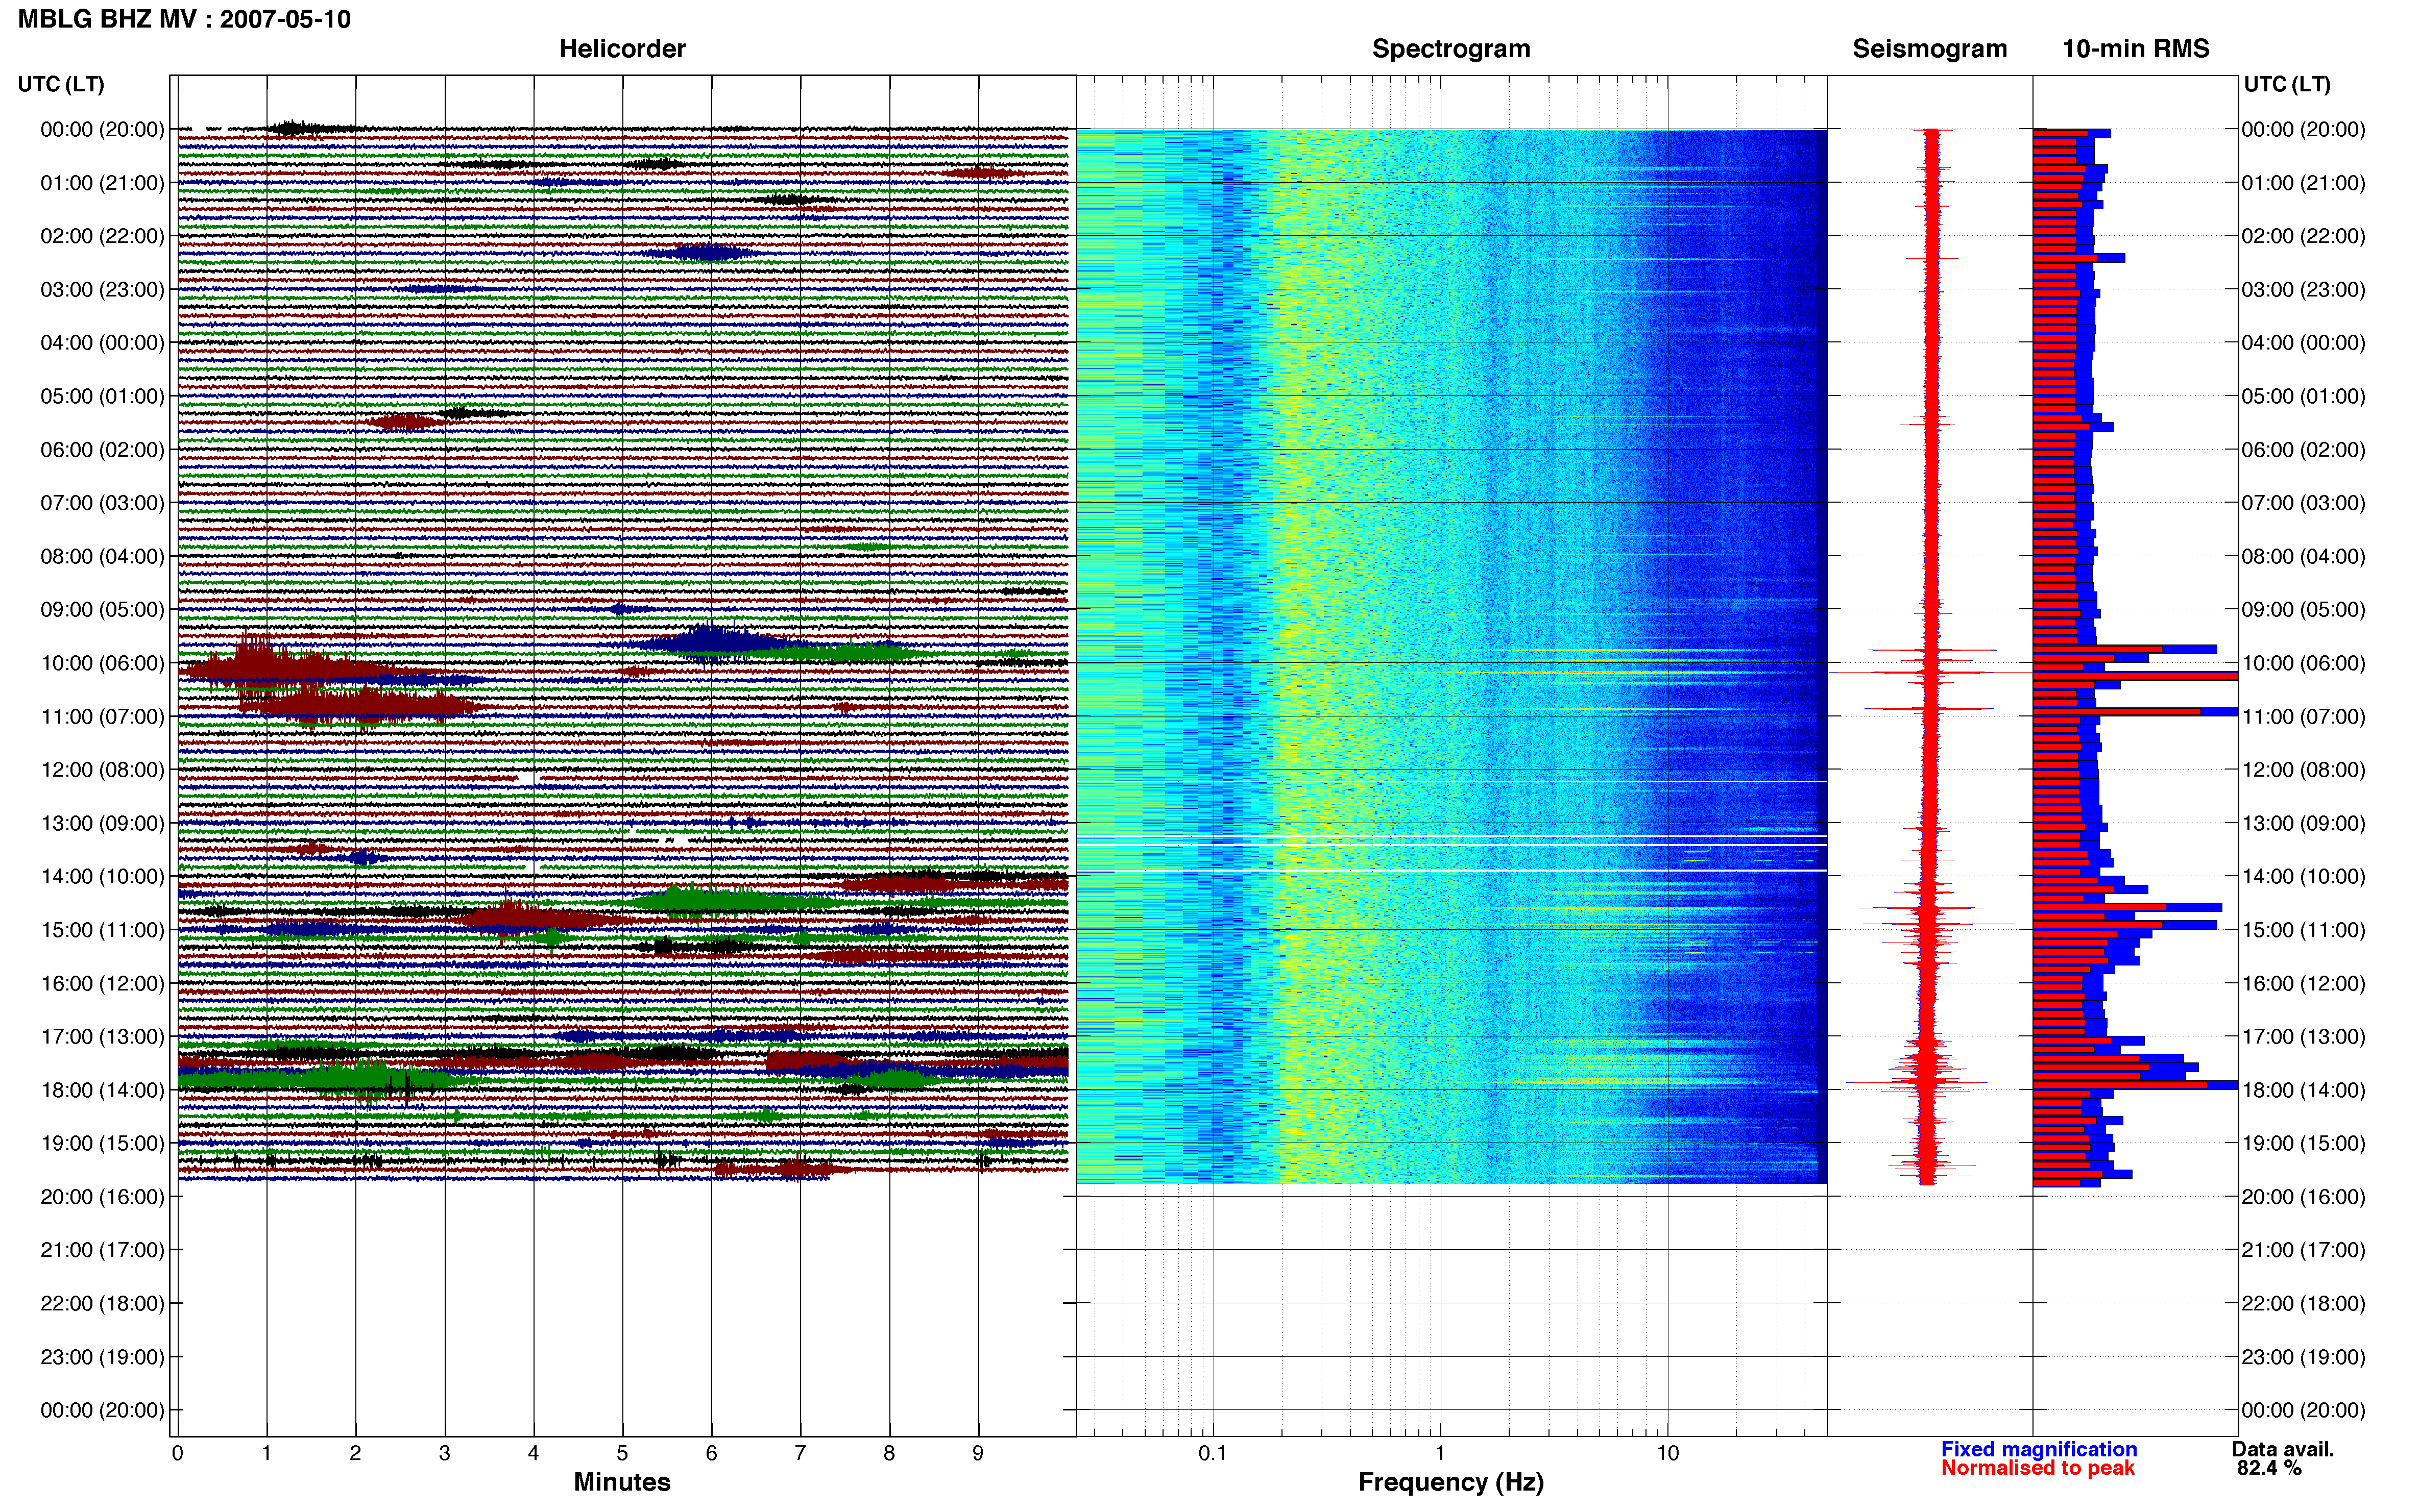The height and width of the screenshot is (1512, 2420).
Task: Click left time label '18:00 (14:00)'
Action: coord(102,1090)
